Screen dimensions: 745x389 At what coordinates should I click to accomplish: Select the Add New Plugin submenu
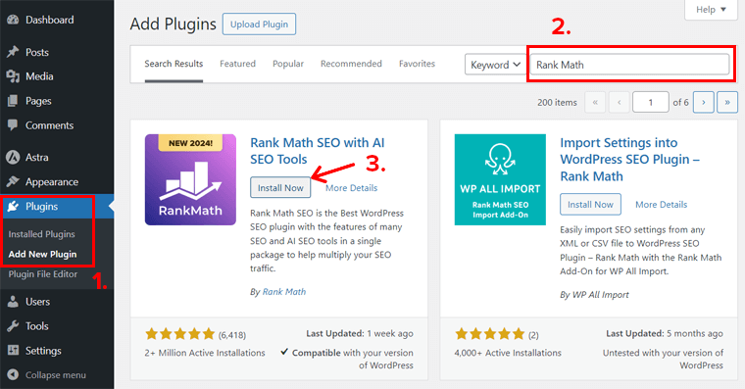(42, 254)
